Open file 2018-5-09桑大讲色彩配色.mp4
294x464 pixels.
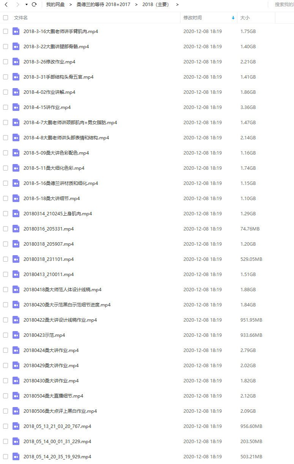[56, 153]
